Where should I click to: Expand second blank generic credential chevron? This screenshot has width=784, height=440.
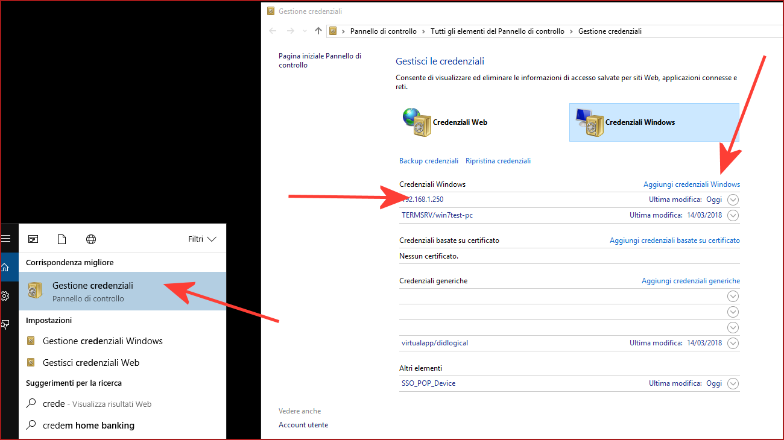click(733, 312)
